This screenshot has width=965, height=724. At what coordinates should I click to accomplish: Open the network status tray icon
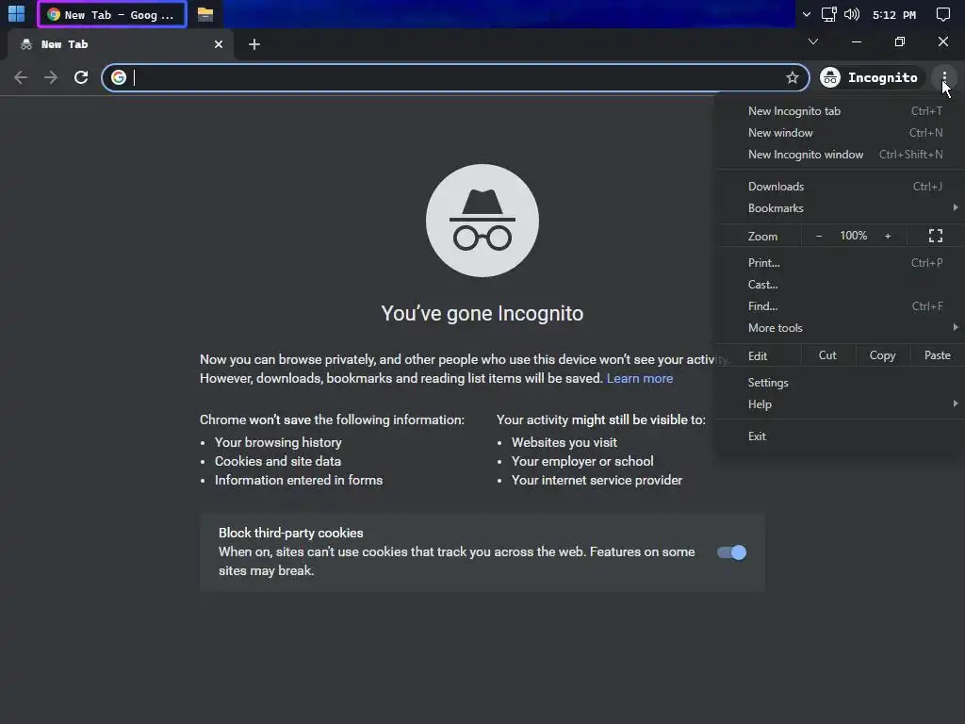(829, 14)
